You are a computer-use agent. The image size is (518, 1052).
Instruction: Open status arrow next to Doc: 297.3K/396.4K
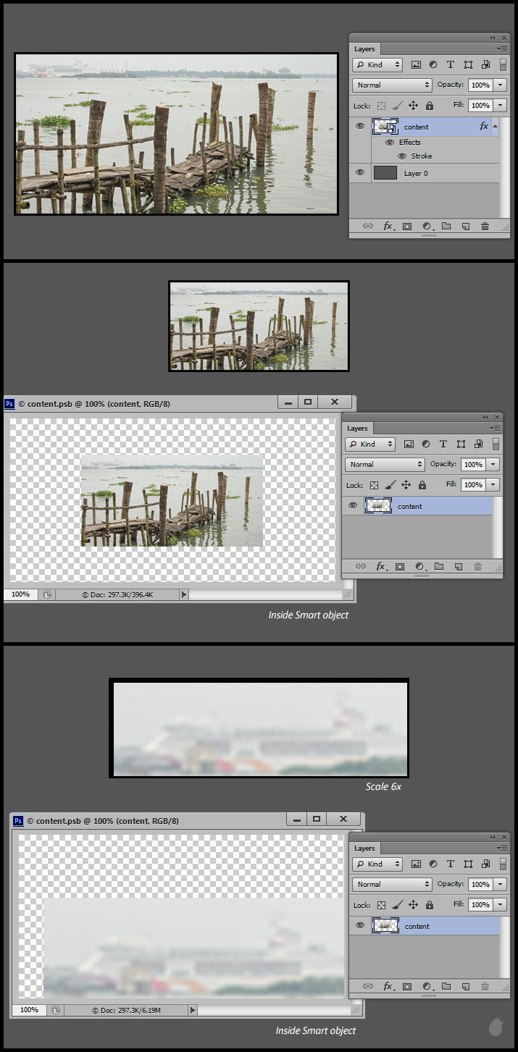(x=183, y=594)
